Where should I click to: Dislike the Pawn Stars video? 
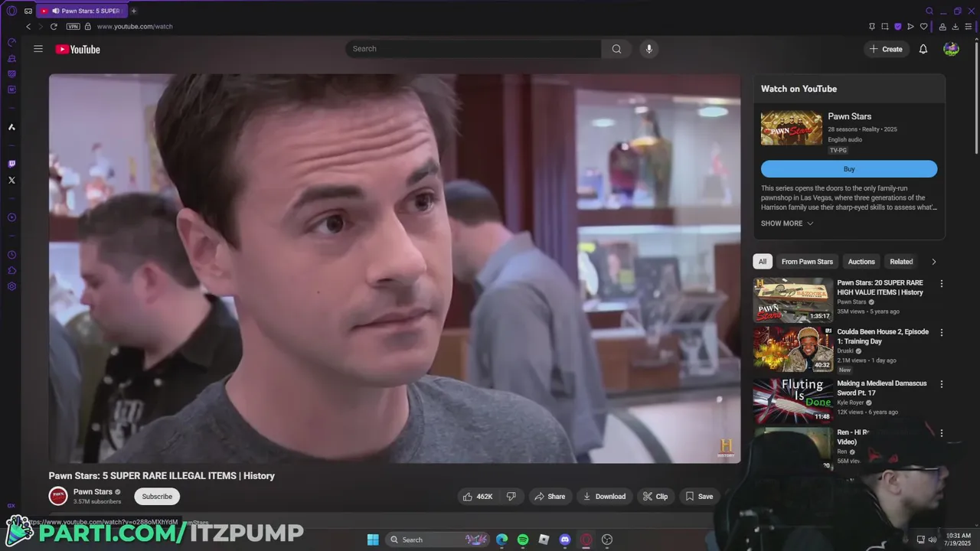click(511, 497)
